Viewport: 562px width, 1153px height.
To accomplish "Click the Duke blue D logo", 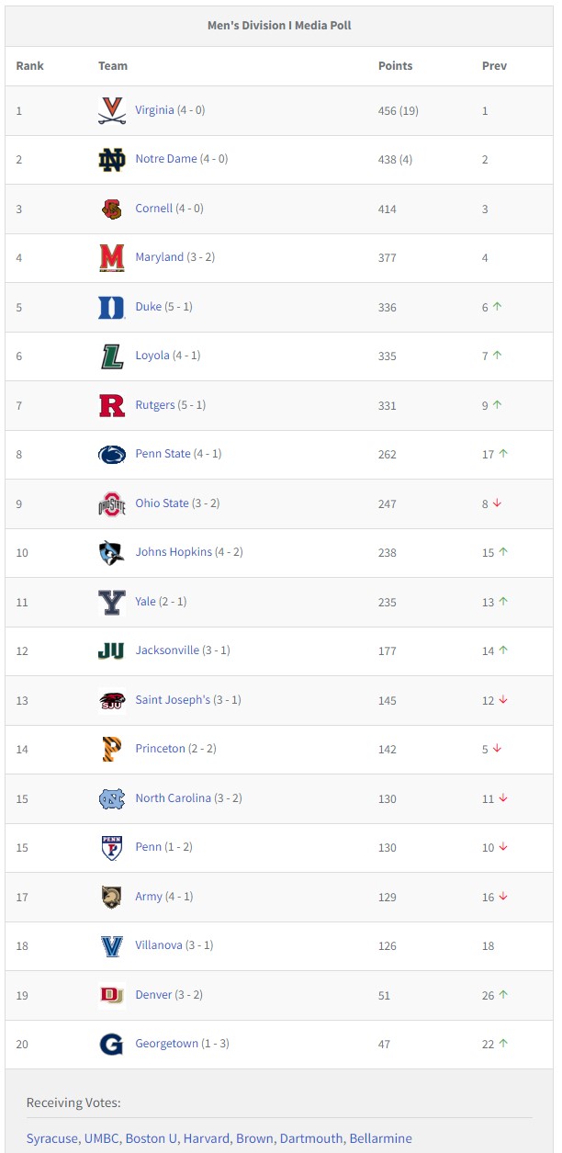I will coord(112,308).
